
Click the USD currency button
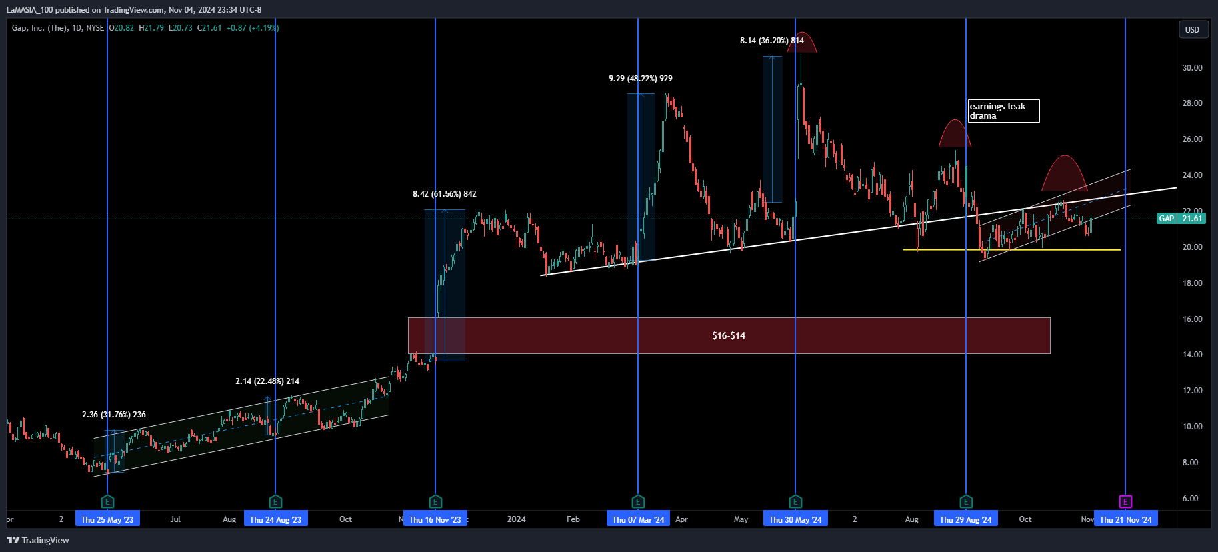[x=1193, y=29]
